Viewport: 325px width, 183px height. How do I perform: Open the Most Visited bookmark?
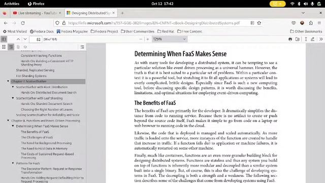[15, 32]
